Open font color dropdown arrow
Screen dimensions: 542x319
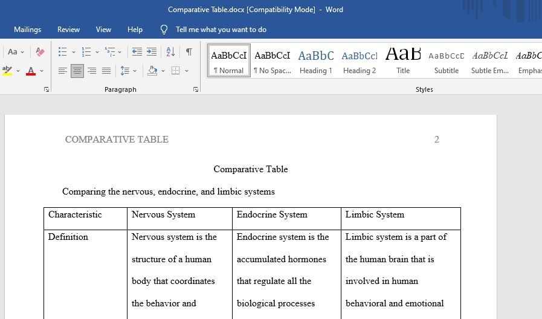(42, 71)
